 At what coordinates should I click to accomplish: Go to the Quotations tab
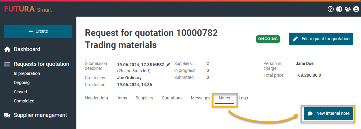[x=172, y=98]
